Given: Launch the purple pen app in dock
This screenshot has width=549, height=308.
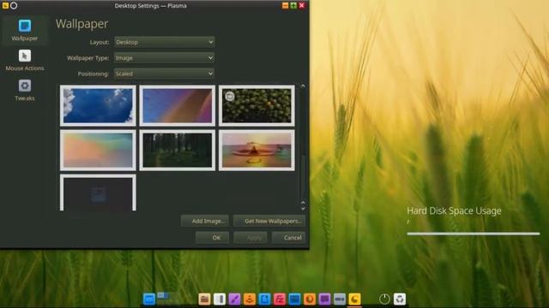Looking at the screenshot, I should pyautogui.click(x=234, y=299).
